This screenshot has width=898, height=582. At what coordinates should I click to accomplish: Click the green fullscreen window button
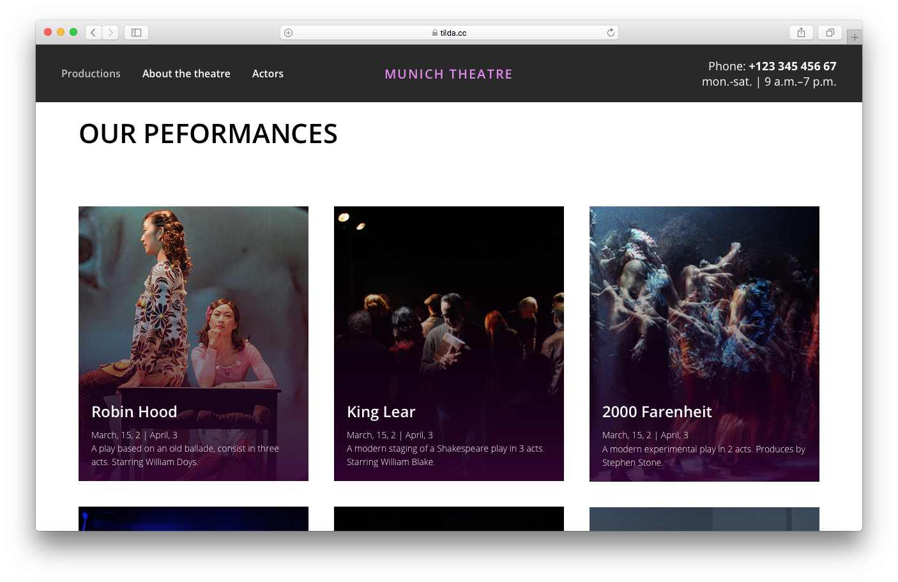(73, 32)
